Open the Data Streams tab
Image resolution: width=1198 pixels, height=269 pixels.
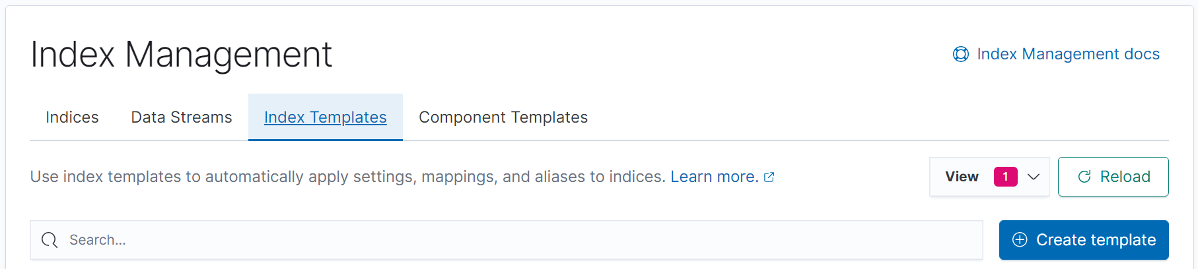tap(182, 117)
